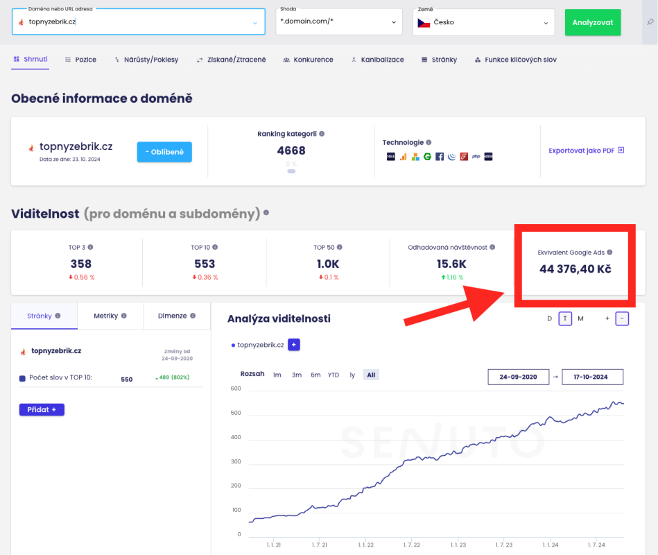Click the info icon next to Technologie
The image size is (658, 555).
click(428, 142)
